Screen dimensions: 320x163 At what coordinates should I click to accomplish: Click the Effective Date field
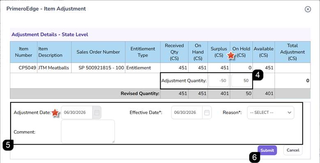pyautogui.click(x=187, y=112)
